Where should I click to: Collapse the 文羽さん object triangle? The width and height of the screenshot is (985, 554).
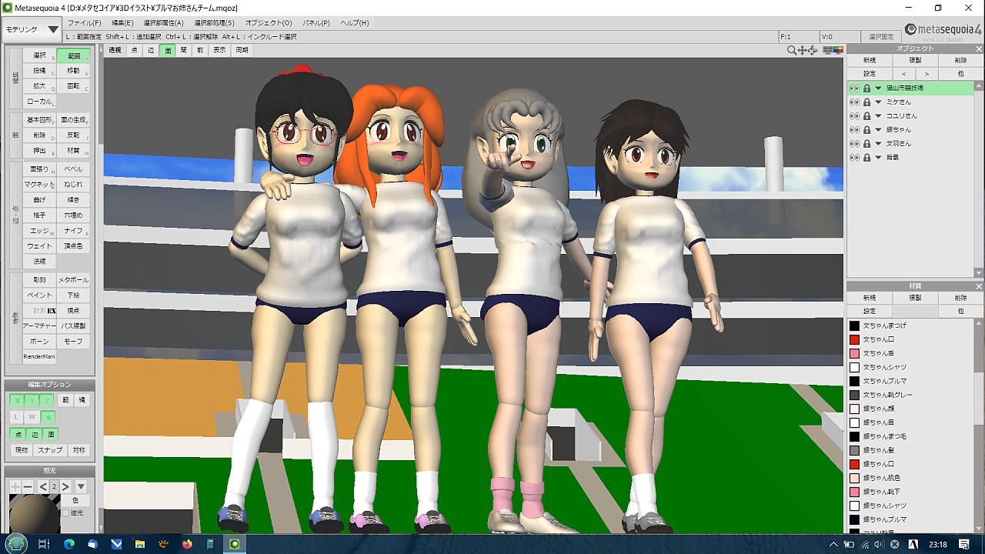click(x=878, y=144)
